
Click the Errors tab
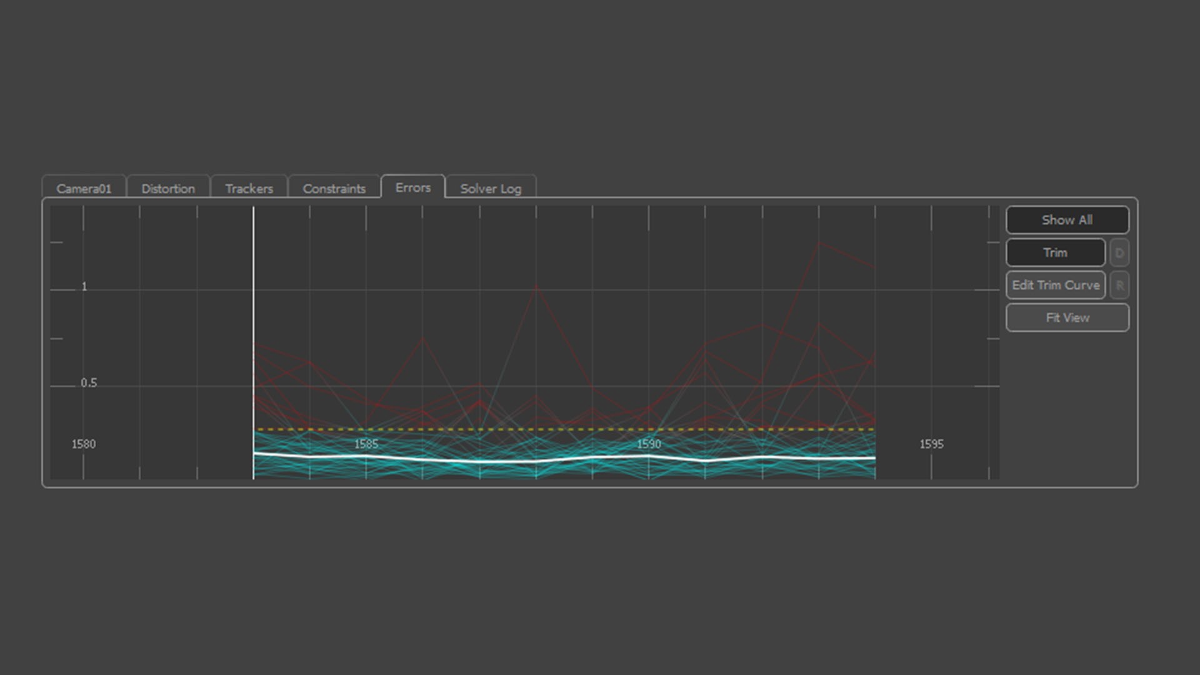coord(412,187)
